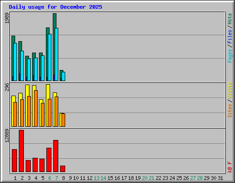Click the green weekend day label '13'

click(96, 178)
